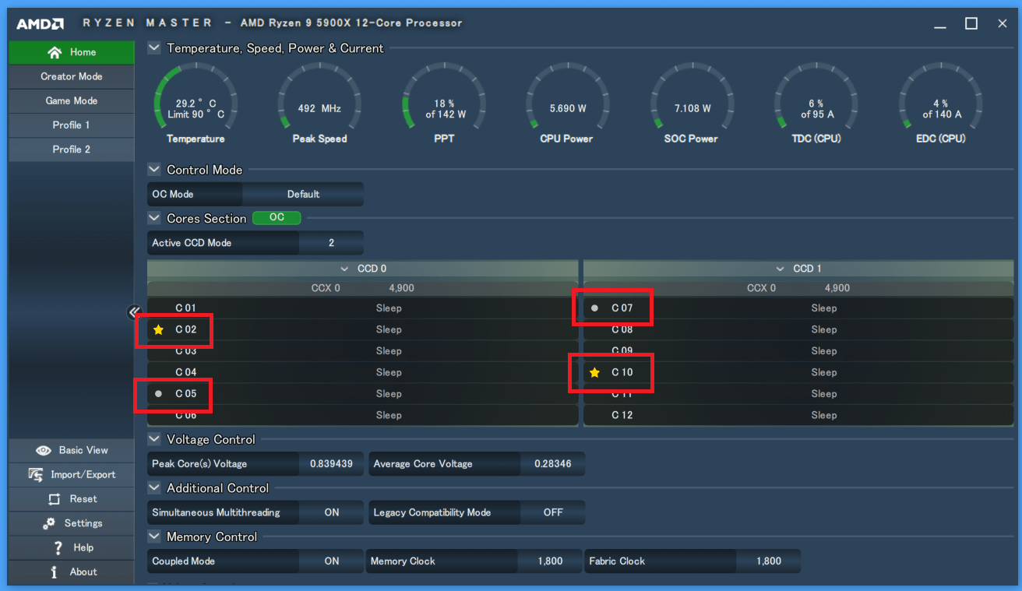Collapse the Cores Section chevron

153,219
